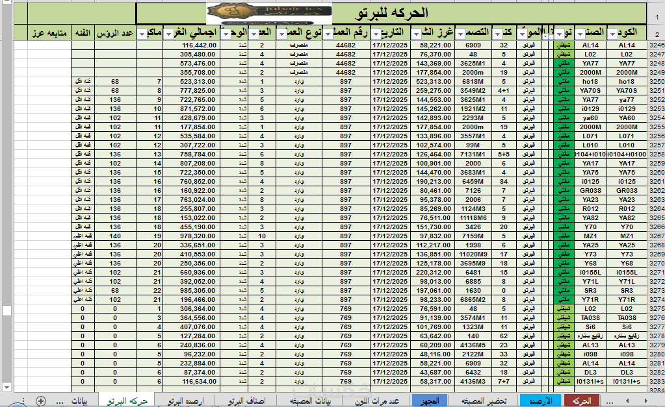Select the cell showing 355,708.00
The height and width of the screenshot is (407, 665).
tap(192, 73)
